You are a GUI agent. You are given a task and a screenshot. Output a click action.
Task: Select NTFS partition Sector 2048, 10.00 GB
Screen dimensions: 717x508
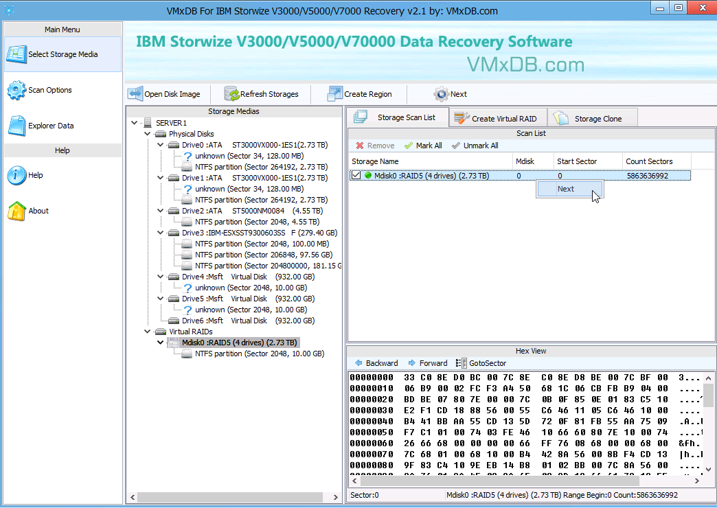pos(260,354)
